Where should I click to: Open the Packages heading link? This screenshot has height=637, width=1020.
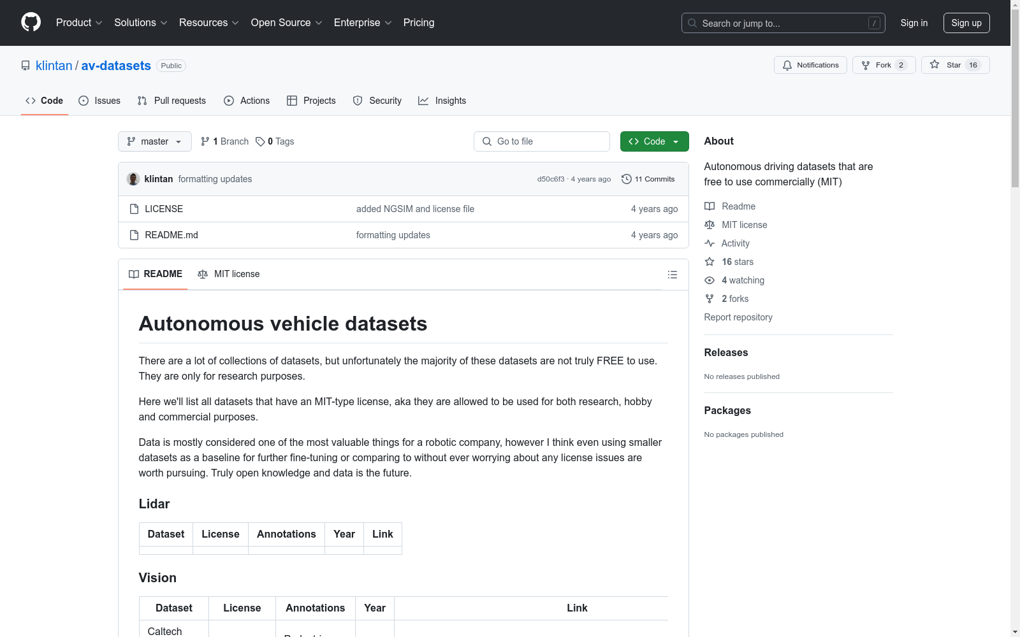(x=727, y=410)
